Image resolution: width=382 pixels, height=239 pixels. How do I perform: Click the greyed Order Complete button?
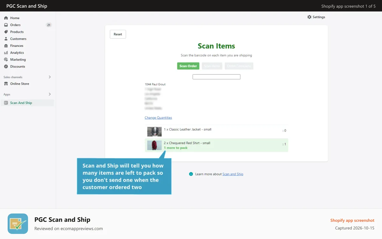pyautogui.click(x=239, y=66)
